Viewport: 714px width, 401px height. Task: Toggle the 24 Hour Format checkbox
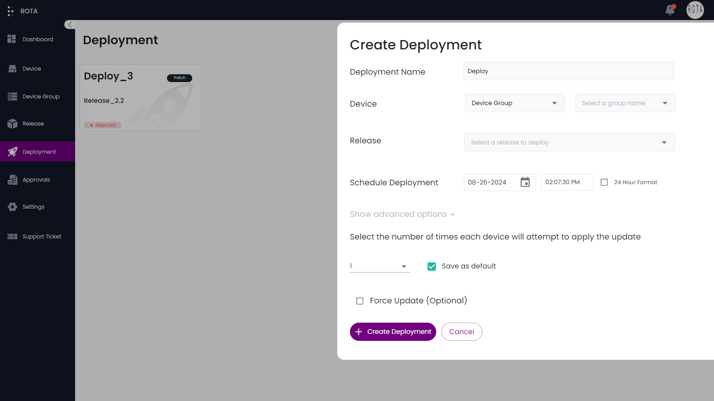[604, 182]
